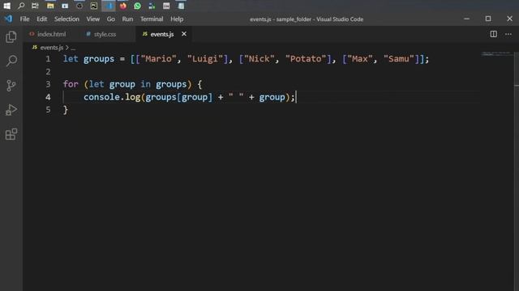Viewport: 519px width, 291px height.
Task: Open File Explorer from the taskbar
Action: click(50, 6)
